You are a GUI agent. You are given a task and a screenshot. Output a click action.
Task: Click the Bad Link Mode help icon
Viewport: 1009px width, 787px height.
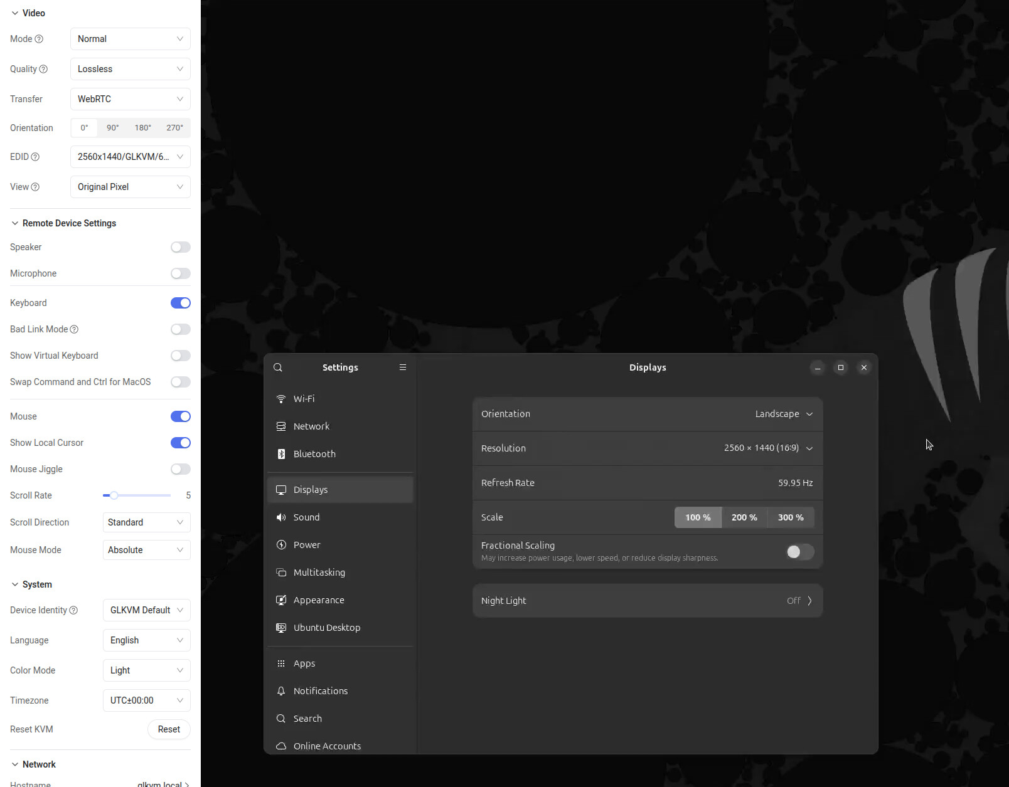(74, 329)
